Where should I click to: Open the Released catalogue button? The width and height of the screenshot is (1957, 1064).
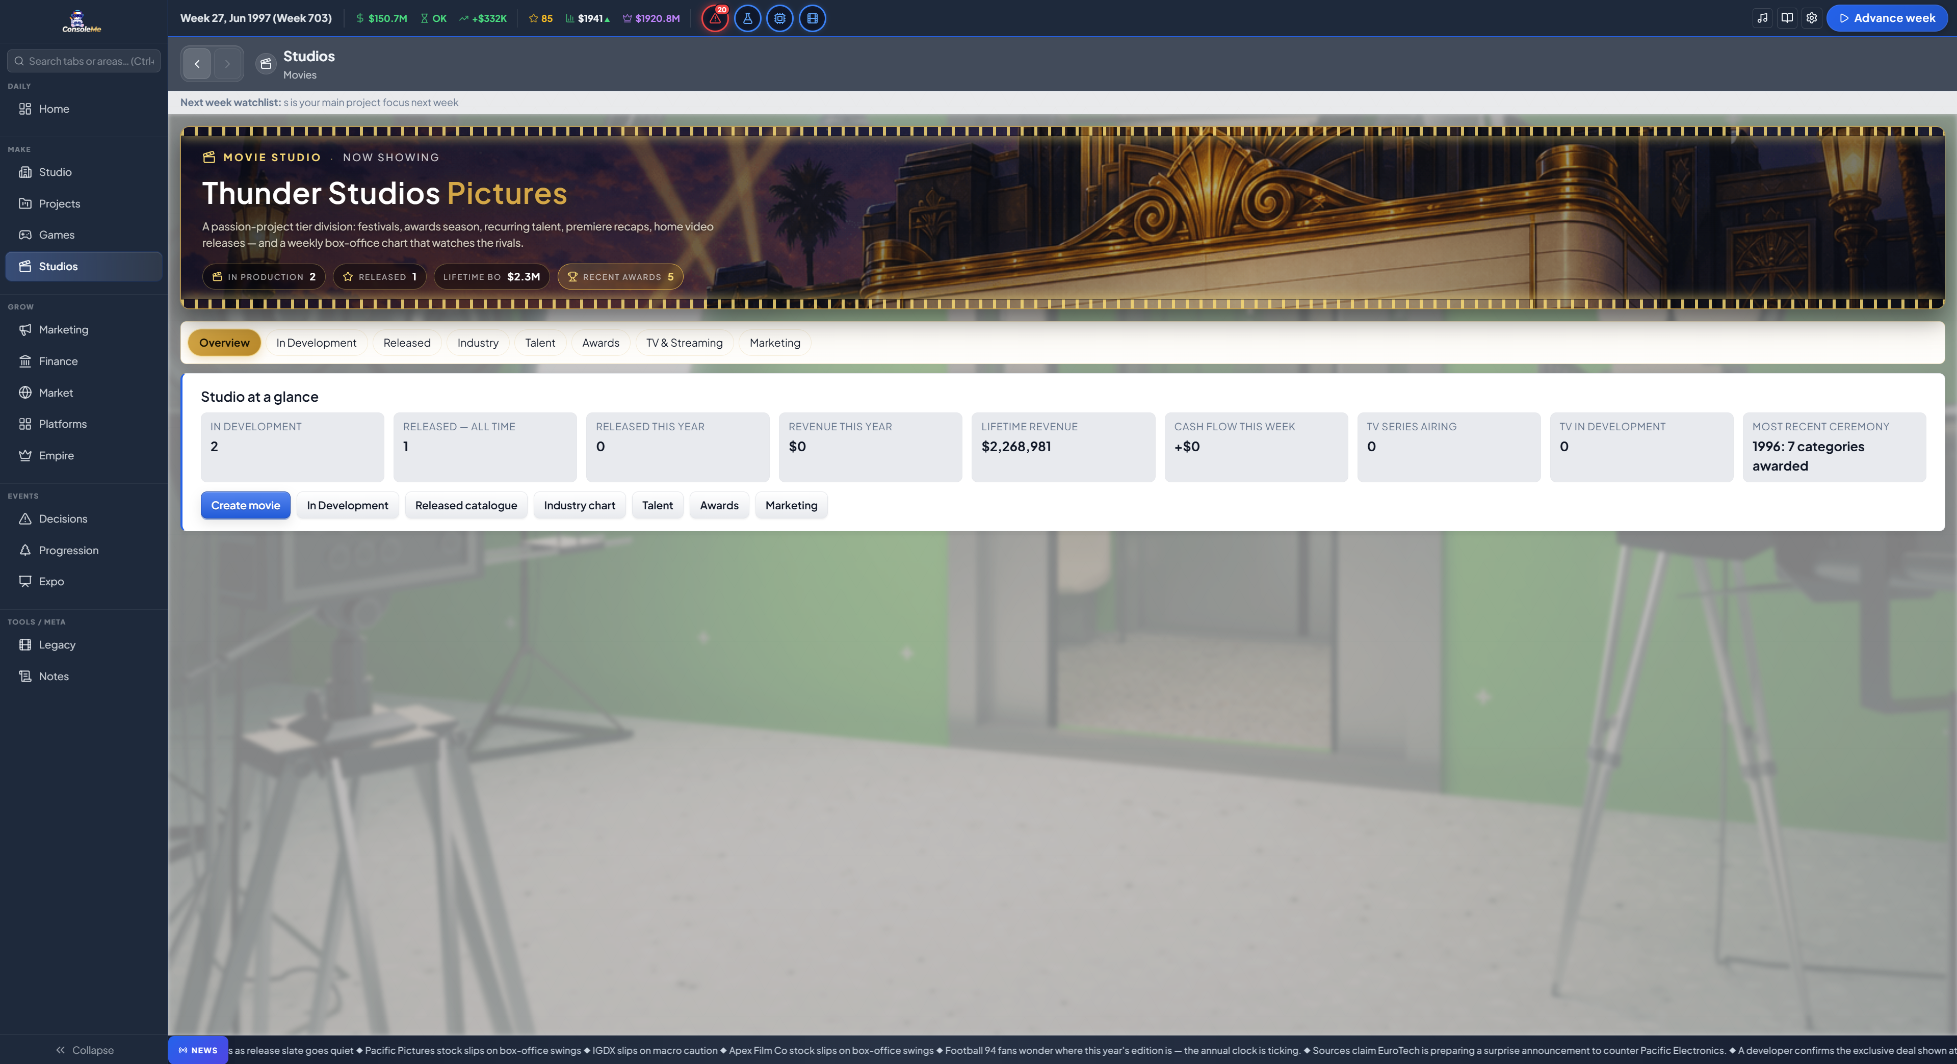[466, 505]
